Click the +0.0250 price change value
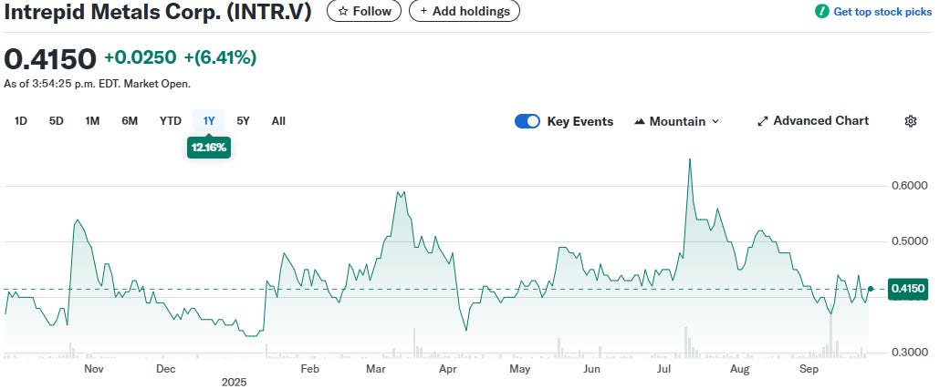The width and height of the screenshot is (950, 389). tap(141, 57)
